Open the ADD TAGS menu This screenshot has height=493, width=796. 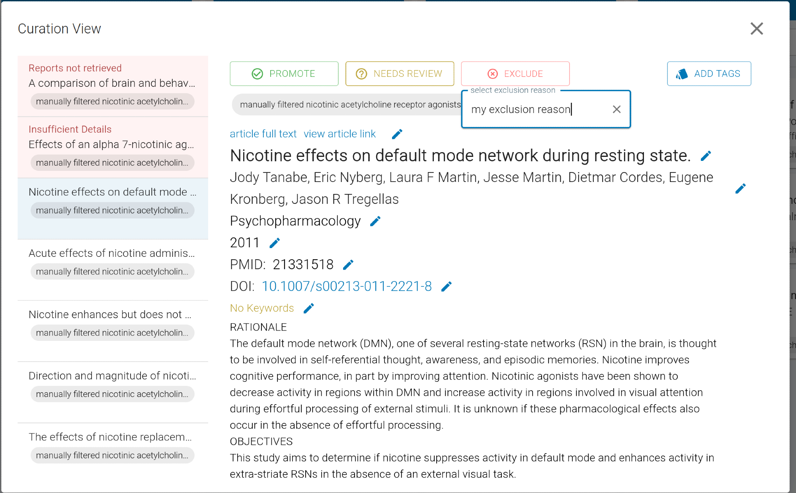coord(709,74)
